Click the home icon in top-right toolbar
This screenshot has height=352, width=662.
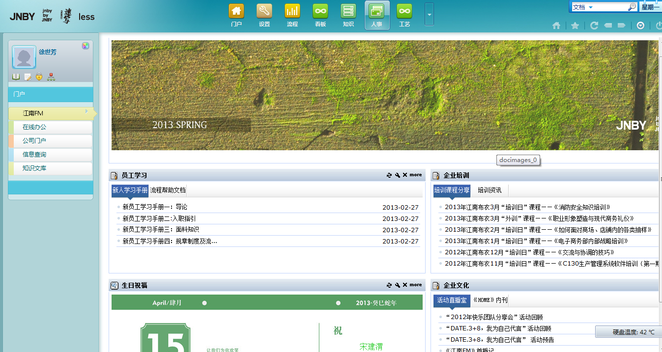(x=556, y=26)
